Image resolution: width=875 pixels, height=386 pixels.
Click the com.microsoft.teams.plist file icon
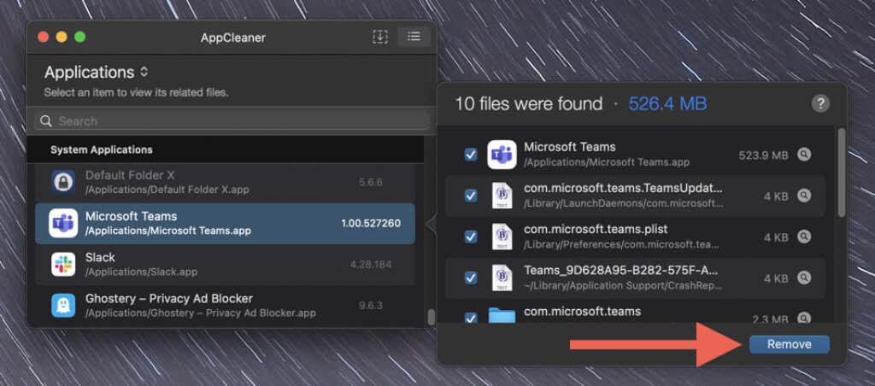[502, 237]
